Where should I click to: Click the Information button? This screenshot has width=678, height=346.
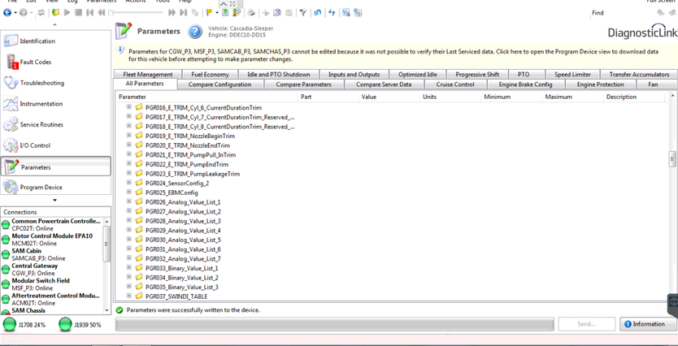(648, 324)
